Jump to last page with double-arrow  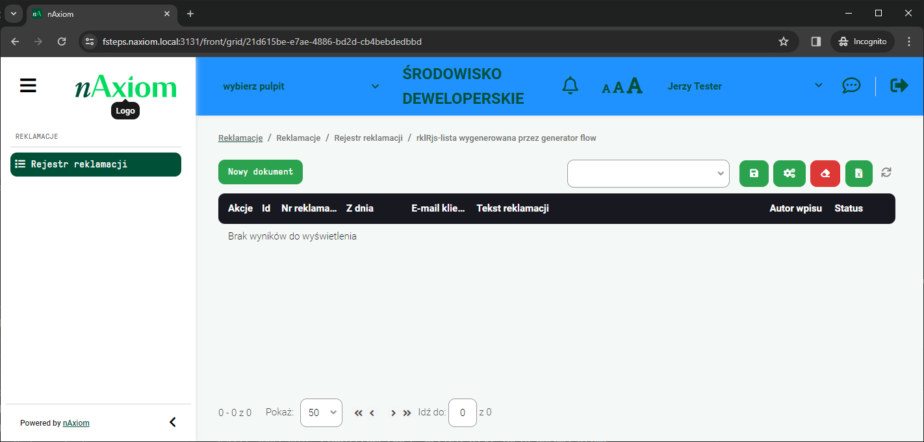(x=407, y=413)
